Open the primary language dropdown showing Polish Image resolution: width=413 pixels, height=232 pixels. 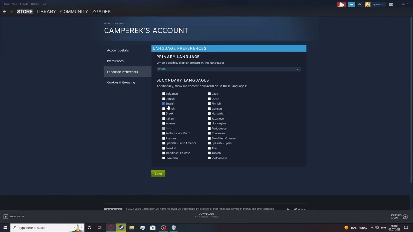pyautogui.click(x=229, y=69)
